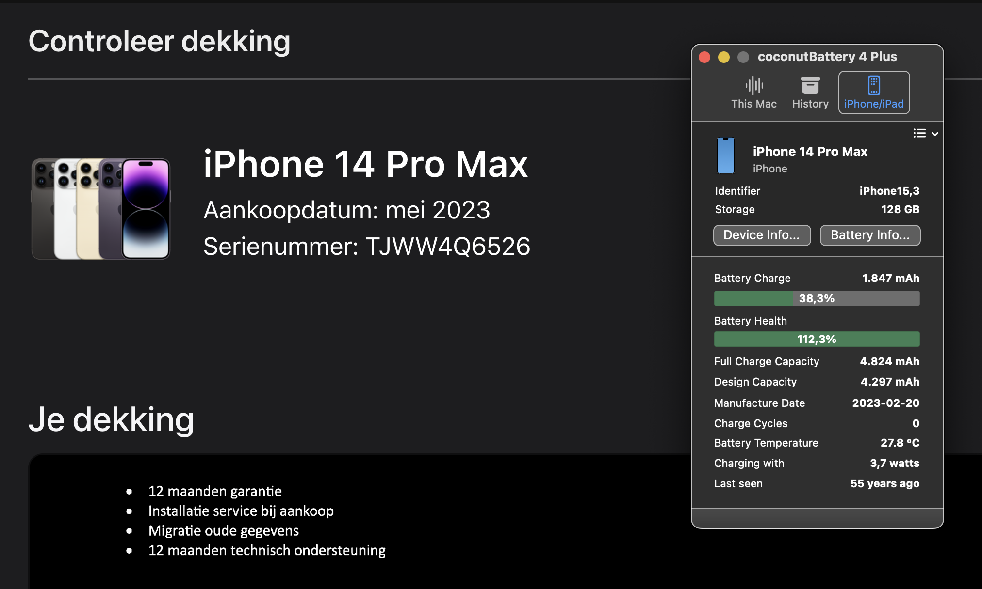
Task: Click the Battery Charge progress bar
Action: [816, 298]
